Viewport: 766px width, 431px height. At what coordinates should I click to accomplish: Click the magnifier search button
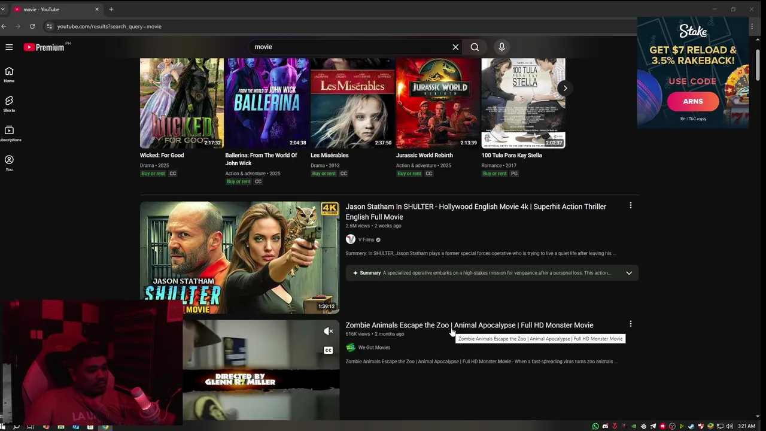(475, 47)
